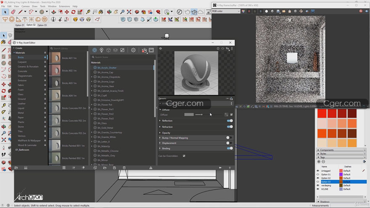
Task: Open the RGB color channel dropdown
Action: pos(226,11)
